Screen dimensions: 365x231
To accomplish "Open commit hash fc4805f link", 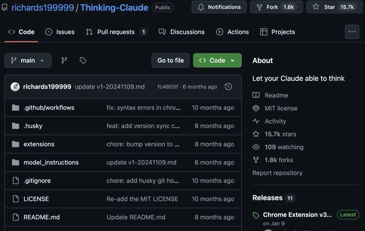I will point(168,87).
